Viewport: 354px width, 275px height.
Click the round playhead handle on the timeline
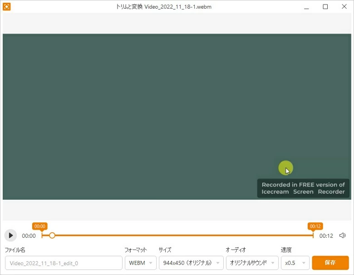click(52, 236)
